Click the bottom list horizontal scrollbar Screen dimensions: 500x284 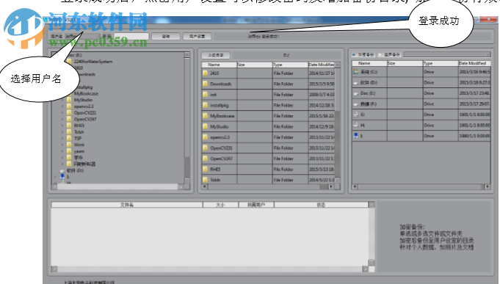tap(210, 269)
